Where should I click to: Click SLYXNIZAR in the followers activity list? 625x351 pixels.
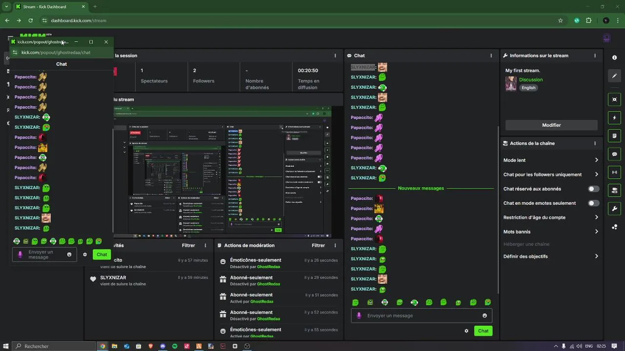113,277
